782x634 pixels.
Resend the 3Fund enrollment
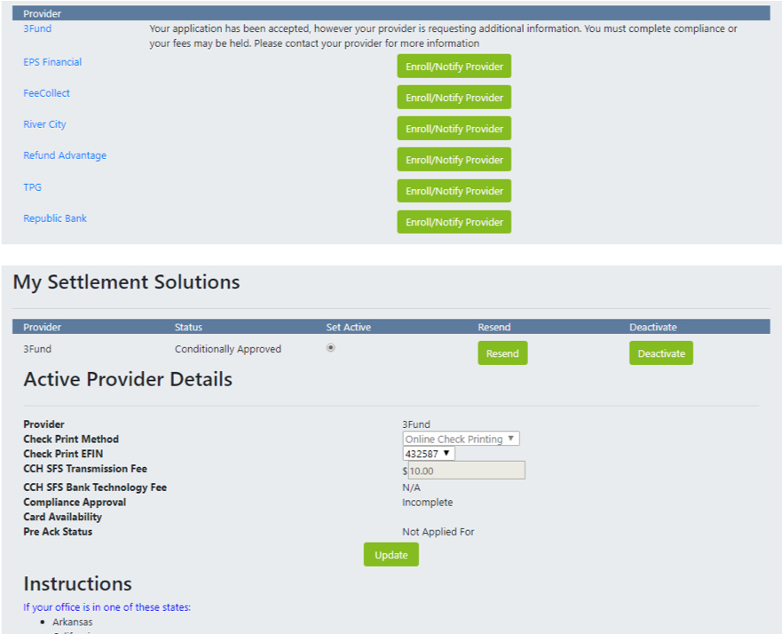point(502,353)
